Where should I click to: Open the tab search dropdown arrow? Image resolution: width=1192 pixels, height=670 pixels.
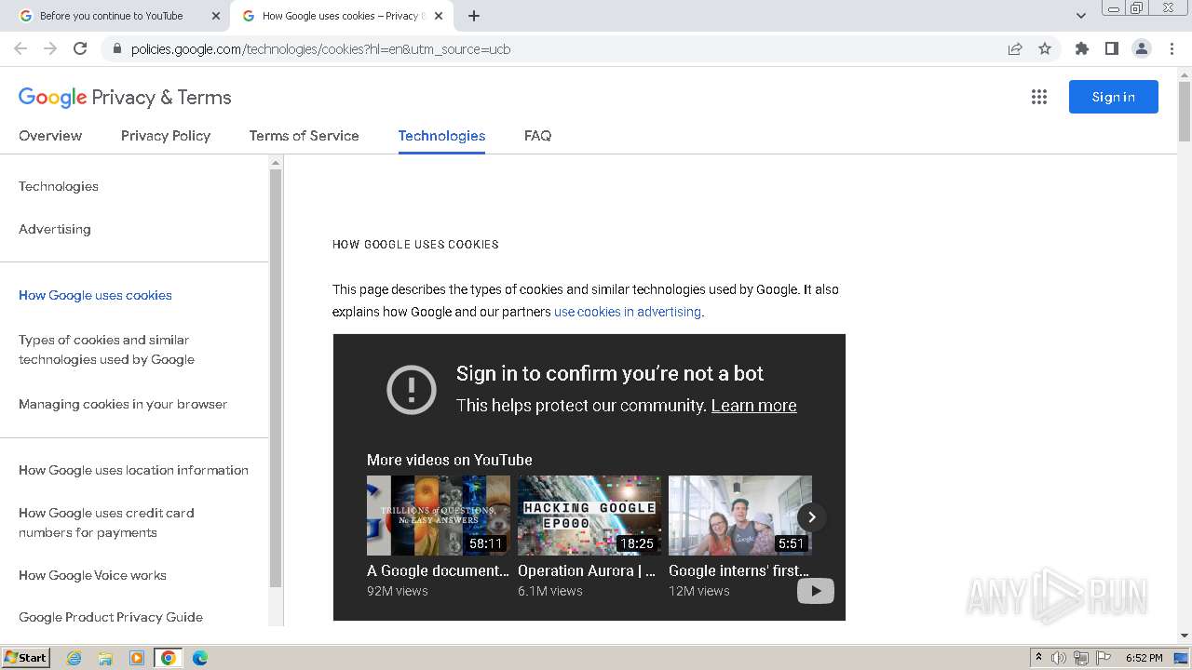(x=1080, y=16)
